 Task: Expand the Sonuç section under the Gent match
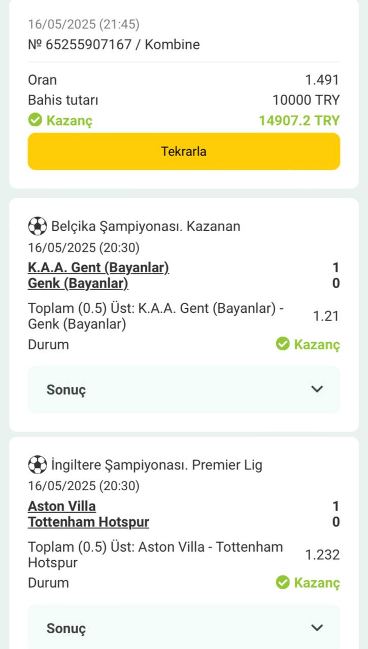point(184,389)
